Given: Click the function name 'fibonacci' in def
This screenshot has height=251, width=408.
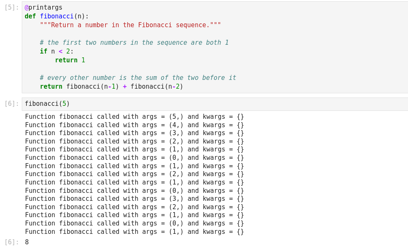Looking at the screenshot, I should point(56,16).
